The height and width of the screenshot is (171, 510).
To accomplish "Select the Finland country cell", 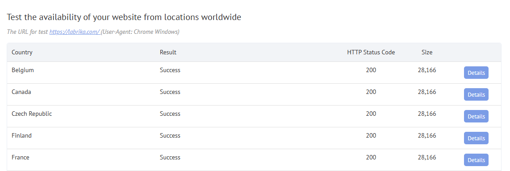I will pyautogui.click(x=21, y=135).
